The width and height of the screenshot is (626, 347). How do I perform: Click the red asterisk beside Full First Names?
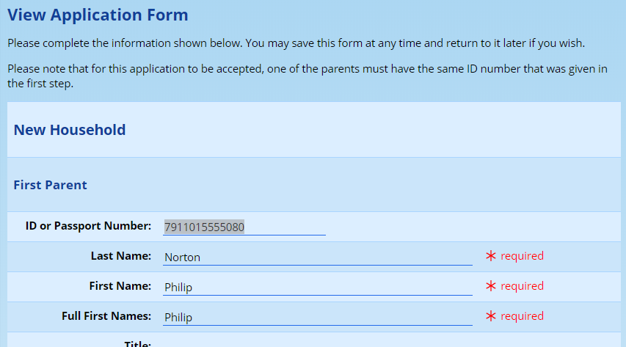(491, 316)
